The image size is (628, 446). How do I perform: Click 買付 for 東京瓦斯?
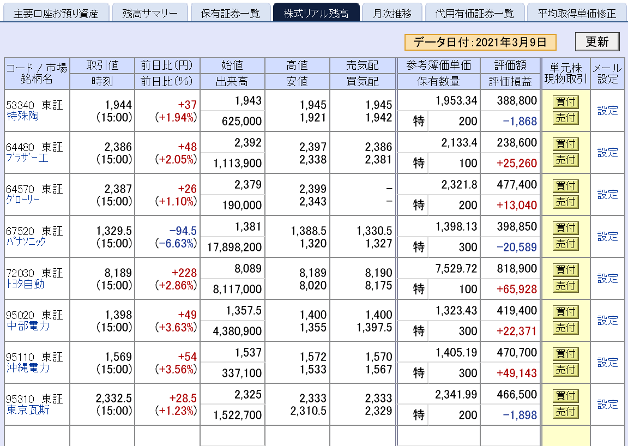pyautogui.click(x=565, y=396)
